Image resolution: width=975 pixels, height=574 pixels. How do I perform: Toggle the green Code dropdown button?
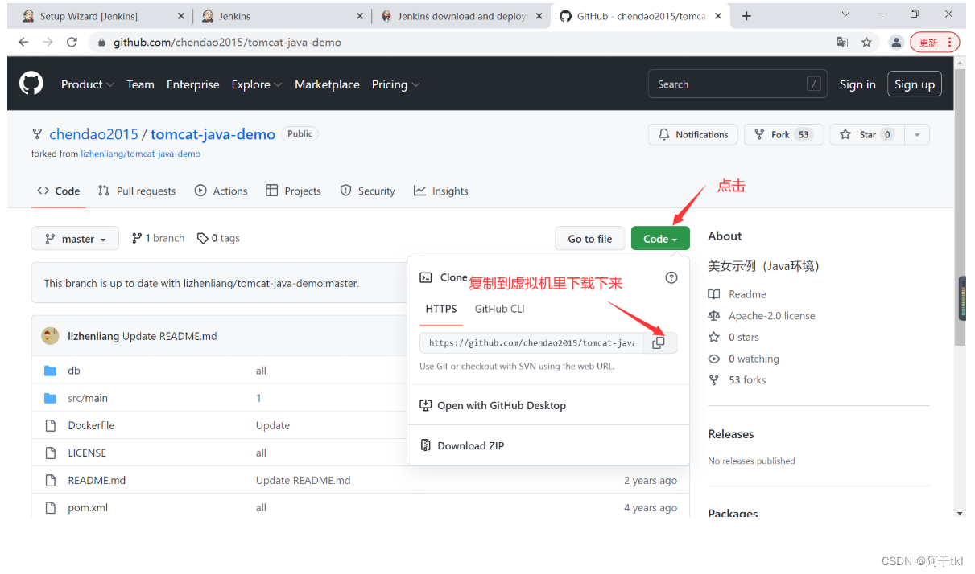(660, 239)
